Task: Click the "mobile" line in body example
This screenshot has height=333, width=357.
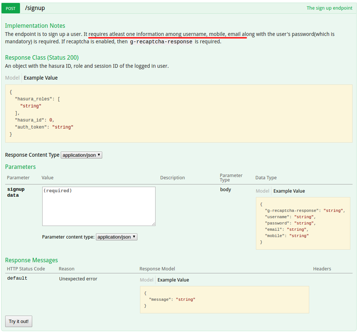Action: (287, 236)
